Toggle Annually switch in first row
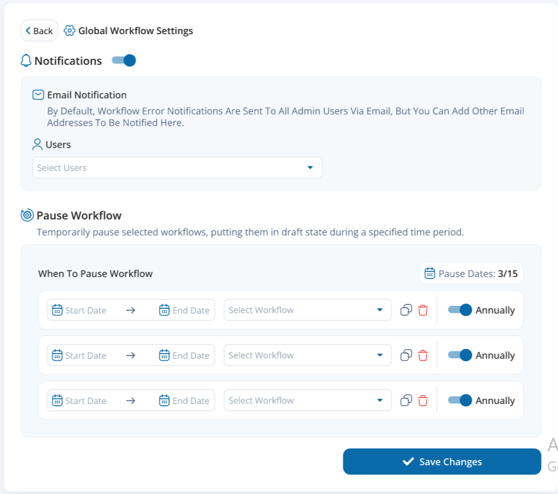The width and height of the screenshot is (558, 494). [x=460, y=310]
